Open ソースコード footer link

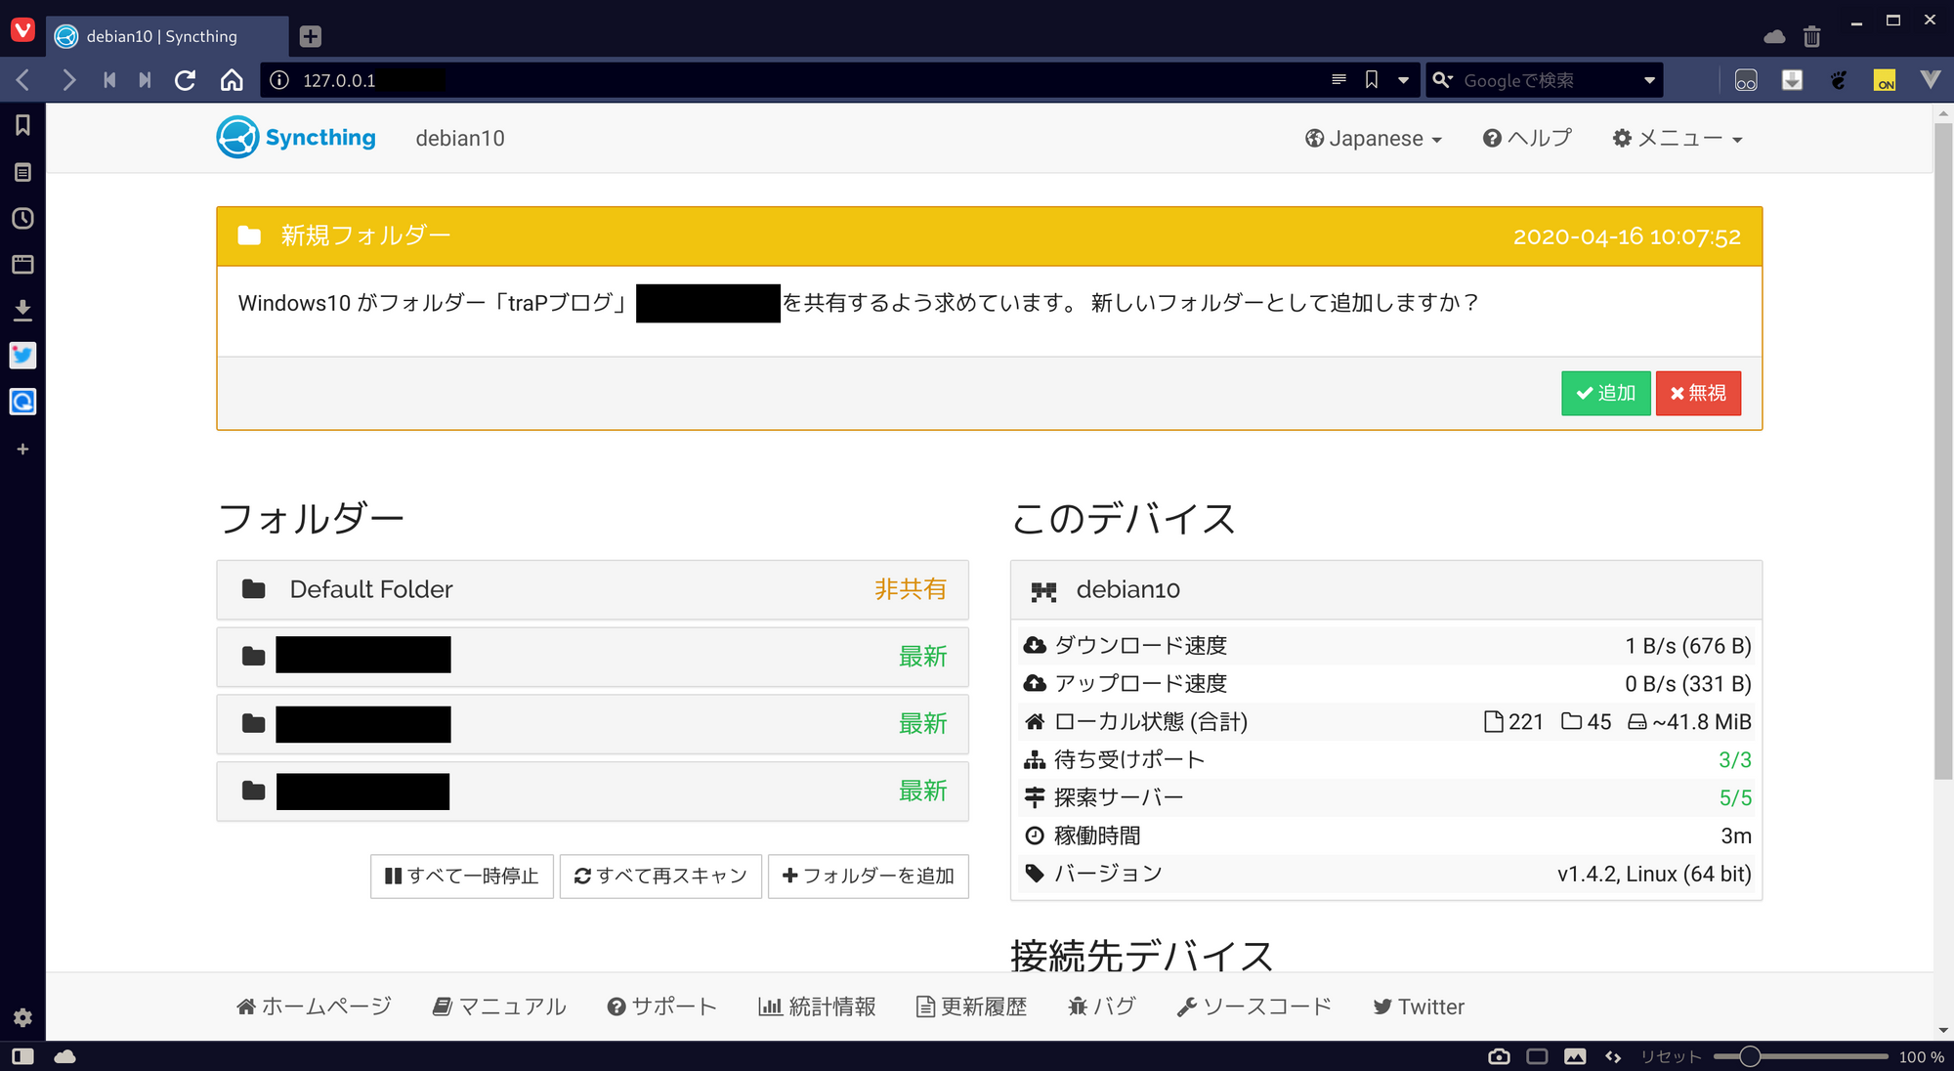(x=1254, y=1007)
